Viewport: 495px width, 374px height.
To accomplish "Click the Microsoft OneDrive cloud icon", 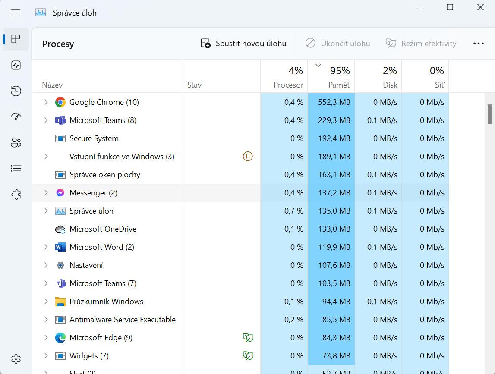I will [60, 229].
